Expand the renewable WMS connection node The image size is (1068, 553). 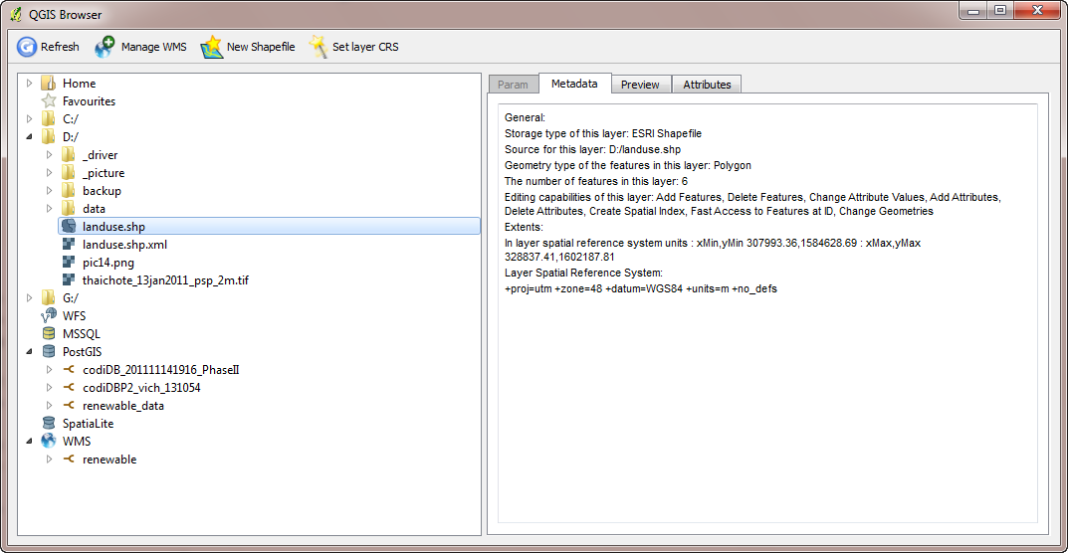click(x=49, y=460)
